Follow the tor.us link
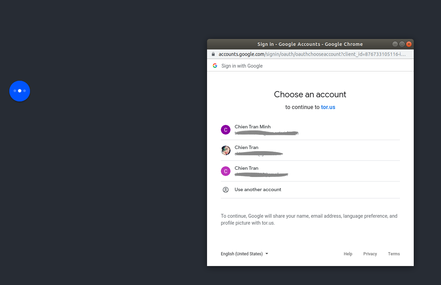The image size is (441, 285). click(x=328, y=107)
